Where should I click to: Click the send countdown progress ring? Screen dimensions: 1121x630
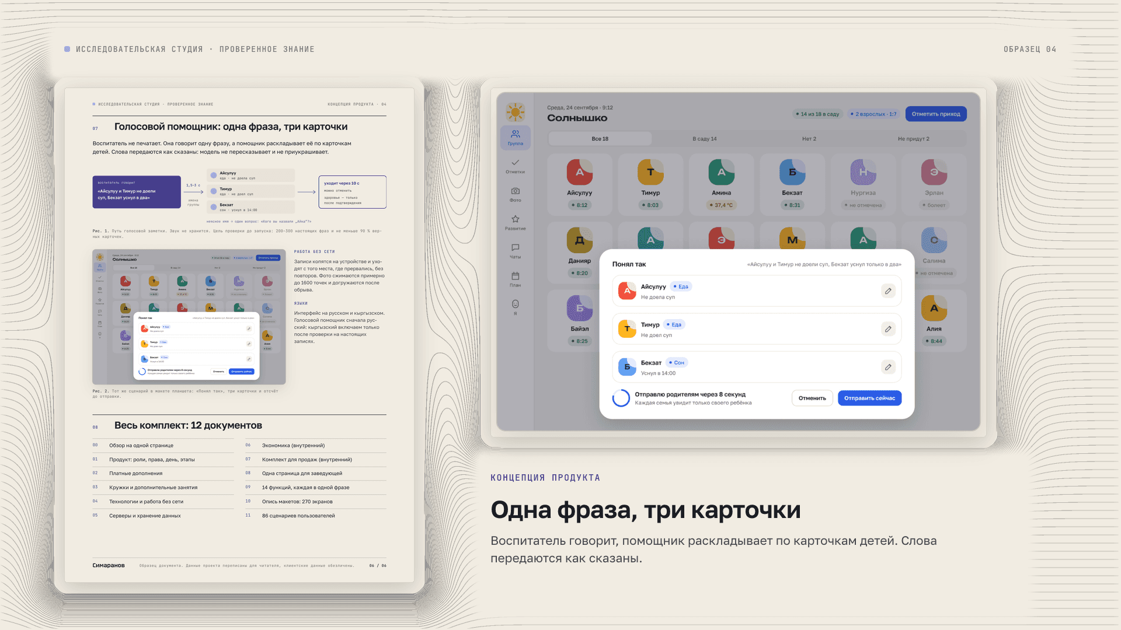(x=621, y=398)
